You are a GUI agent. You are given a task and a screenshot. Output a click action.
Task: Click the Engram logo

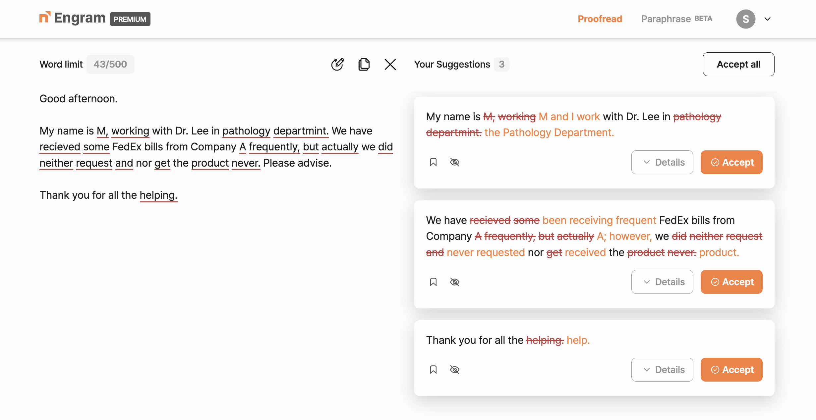pos(73,19)
